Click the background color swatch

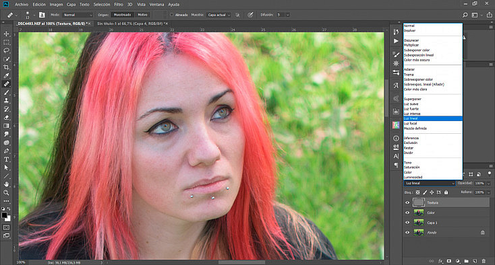8,219
